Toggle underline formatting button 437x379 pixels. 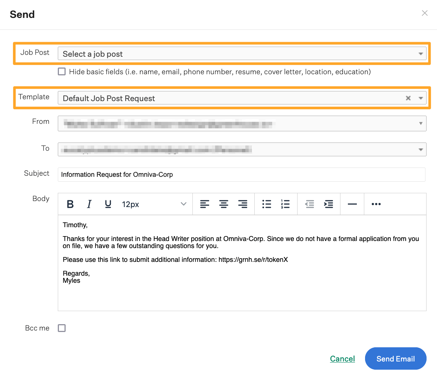click(x=108, y=204)
